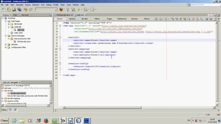The image size is (221, 124).
Task: Expand servlet-mapping in the Navigator
Action: coord(2,99)
